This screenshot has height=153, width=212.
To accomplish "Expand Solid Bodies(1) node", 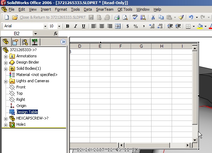I will 6,69.
